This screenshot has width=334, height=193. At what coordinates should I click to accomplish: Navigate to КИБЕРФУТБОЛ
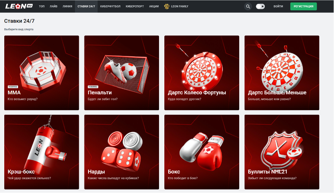tap(110, 6)
